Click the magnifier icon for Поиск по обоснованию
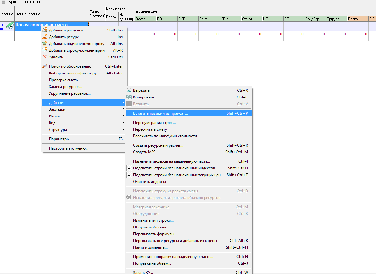 [45, 66]
